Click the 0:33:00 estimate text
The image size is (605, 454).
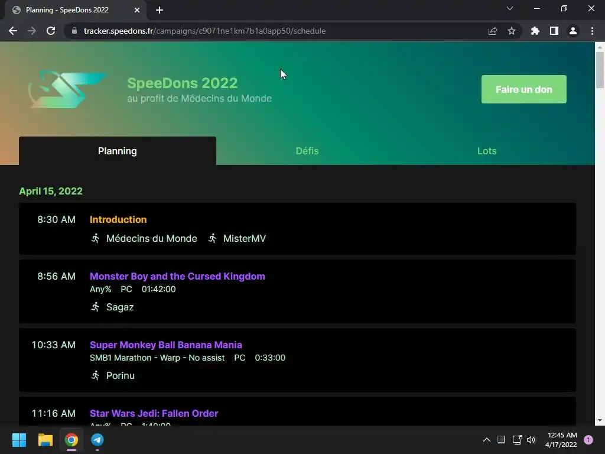[270, 358]
